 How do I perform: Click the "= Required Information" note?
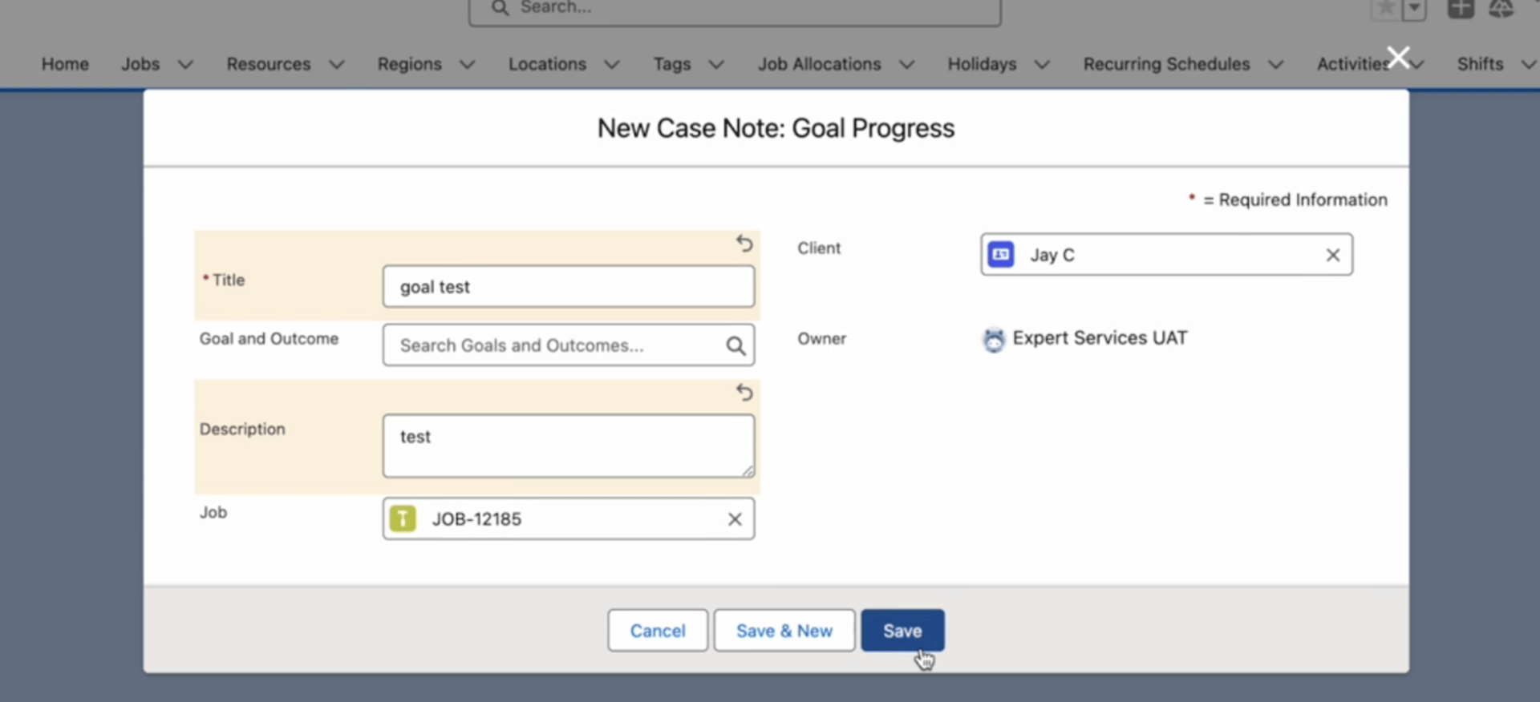click(x=1295, y=200)
